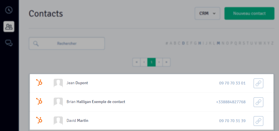Go to the last page arrow
This screenshot has width=279, height=131.
click(x=166, y=62)
